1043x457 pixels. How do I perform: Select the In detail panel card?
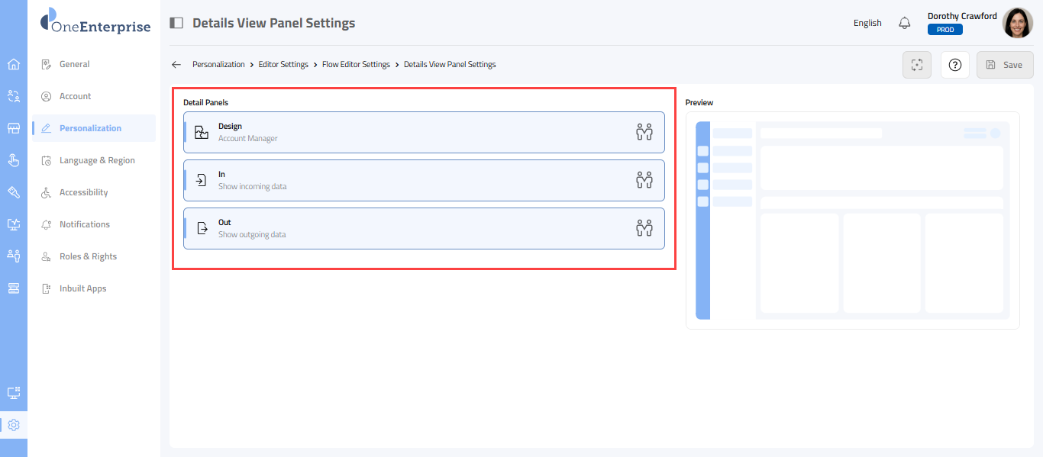pyautogui.click(x=424, y=180)
